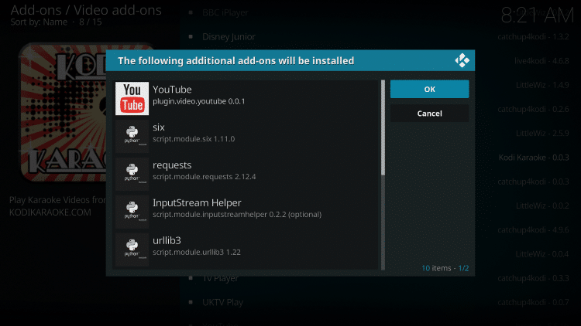
Task: Click 'live4kodi - 4.6.8' version label
Action: [541, 61]
